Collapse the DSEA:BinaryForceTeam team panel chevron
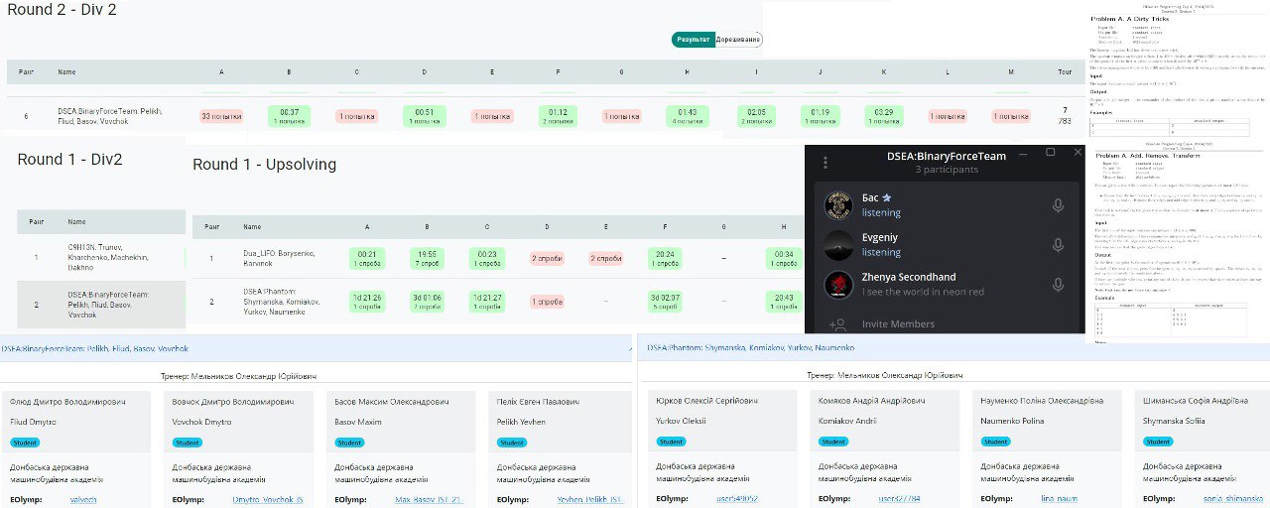Image resolution: width=1270 pixels, height=508 pixels. point(630,348)
